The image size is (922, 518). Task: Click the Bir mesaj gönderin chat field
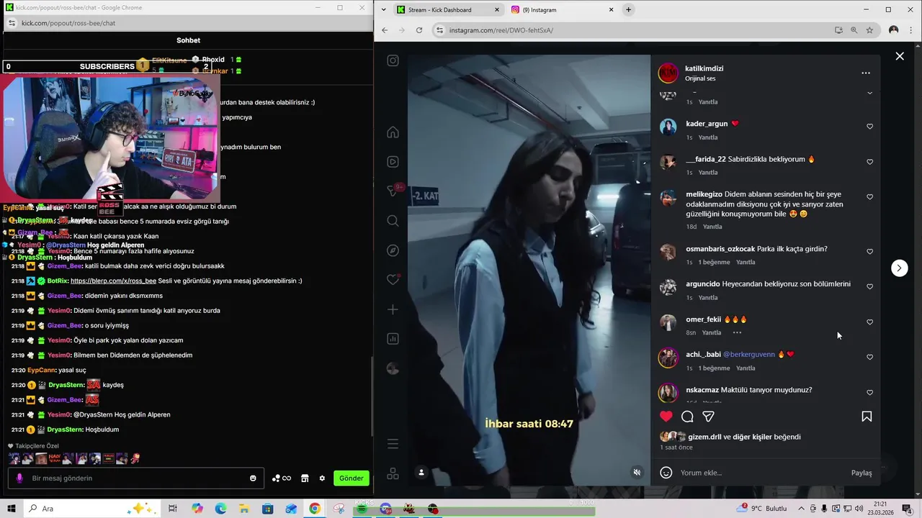click(137, 478)
